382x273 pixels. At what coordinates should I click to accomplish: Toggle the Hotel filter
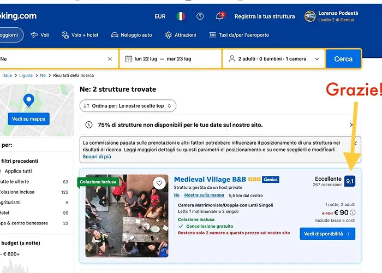[x=4, y=212]
